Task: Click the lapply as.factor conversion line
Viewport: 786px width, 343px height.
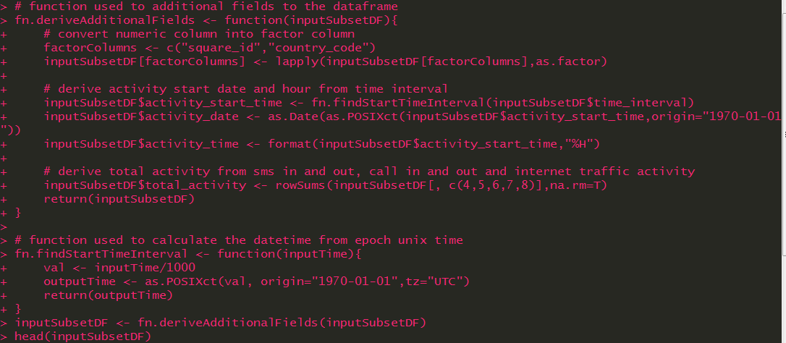Action: [x=325, y=62]
